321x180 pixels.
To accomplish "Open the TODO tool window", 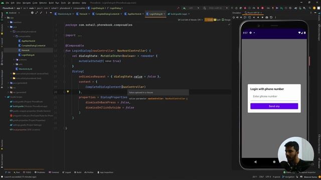I will coord(27,172).
